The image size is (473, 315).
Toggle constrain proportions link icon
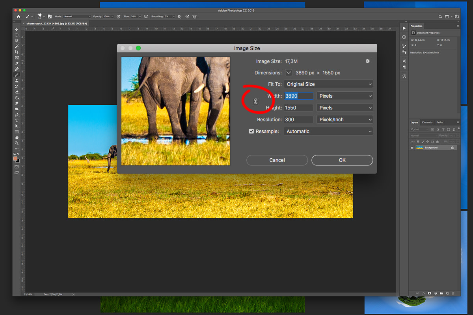[255, 102]
